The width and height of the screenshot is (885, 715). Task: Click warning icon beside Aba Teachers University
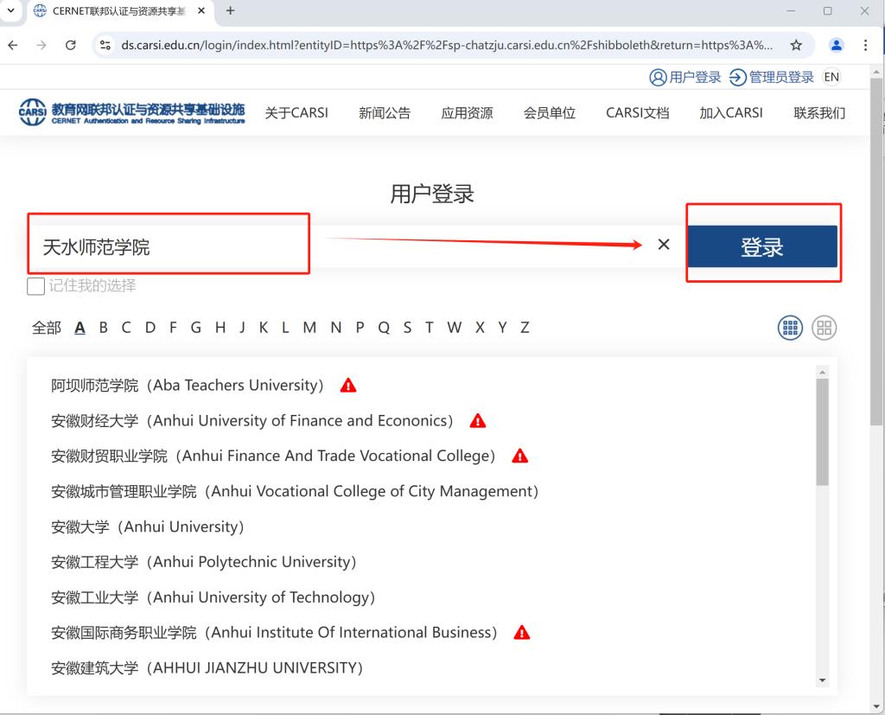click(348, 386)
